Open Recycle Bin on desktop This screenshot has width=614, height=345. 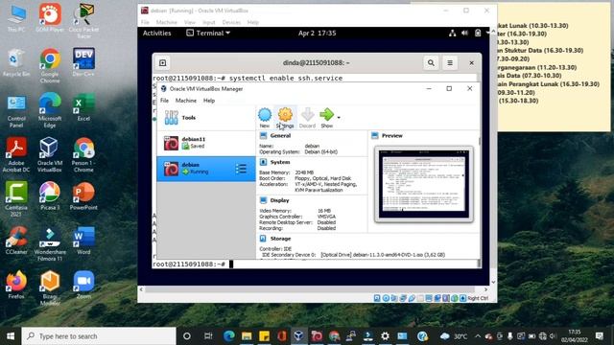click(x=16, y=62)
